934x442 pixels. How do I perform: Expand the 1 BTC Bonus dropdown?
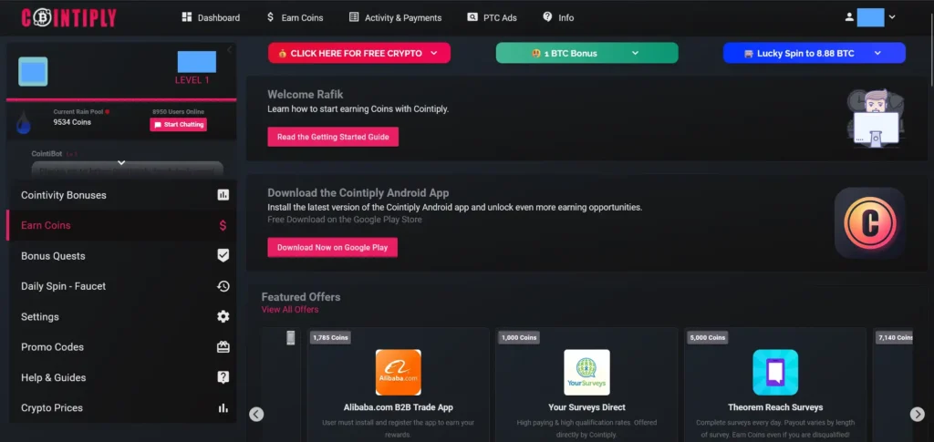(x=635, y=53)
